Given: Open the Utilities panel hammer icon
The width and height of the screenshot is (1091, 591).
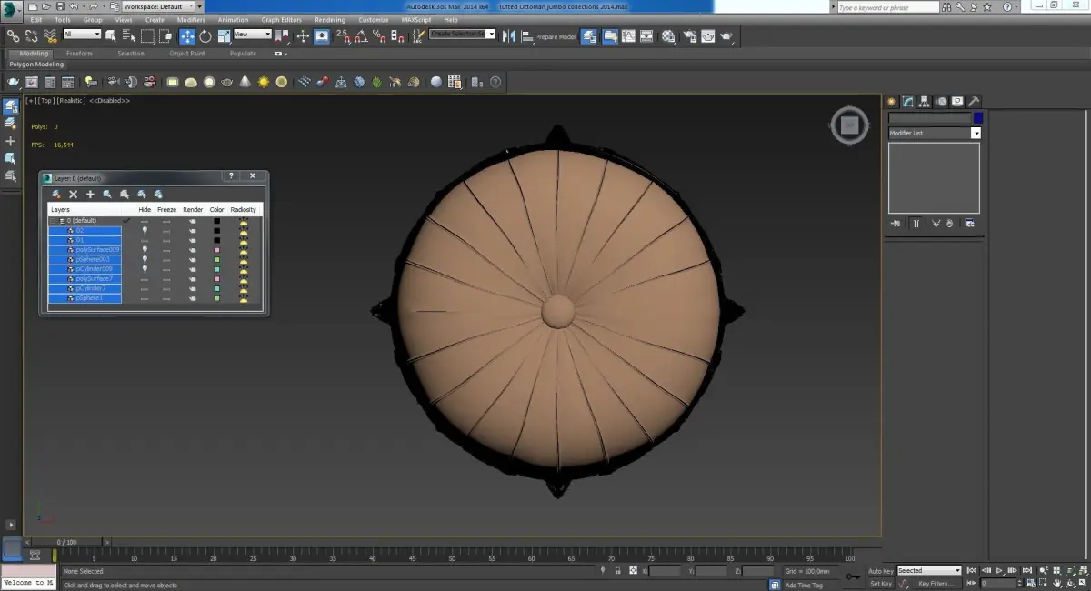Looking at the screenshot, I should tap(973, 102).
